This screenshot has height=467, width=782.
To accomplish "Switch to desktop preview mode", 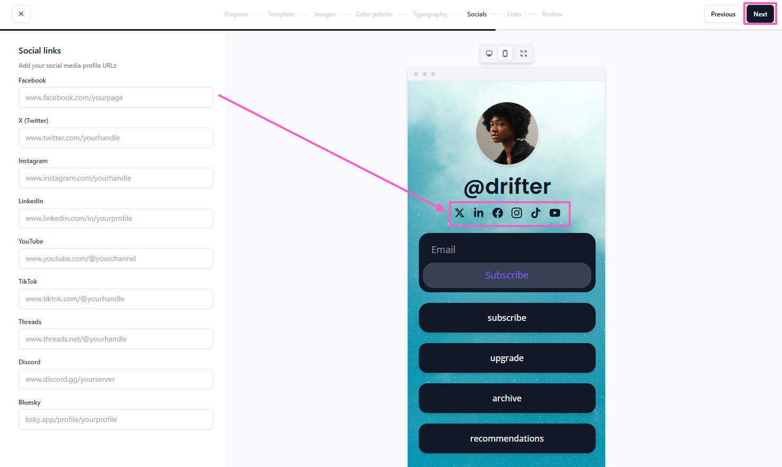I will 489,53.
